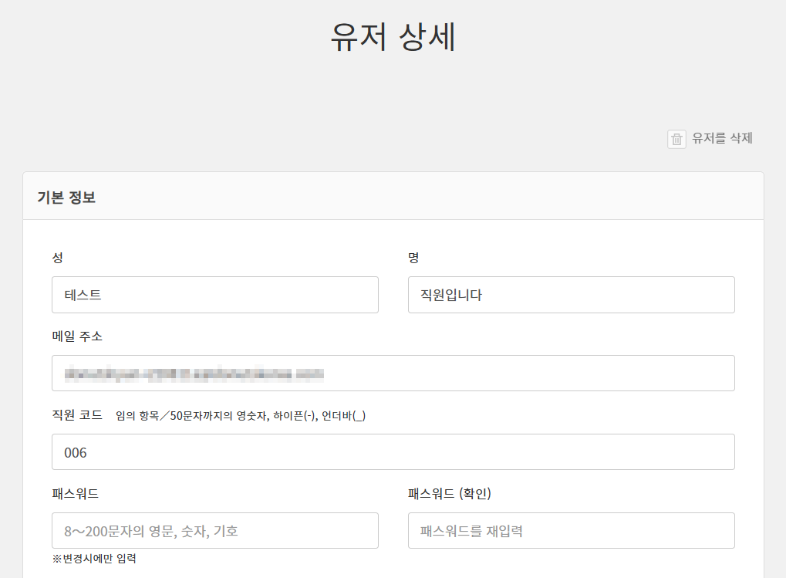Click the 006 value text
This screenshot has height=578, width=786.
click(x=76, y=453)
